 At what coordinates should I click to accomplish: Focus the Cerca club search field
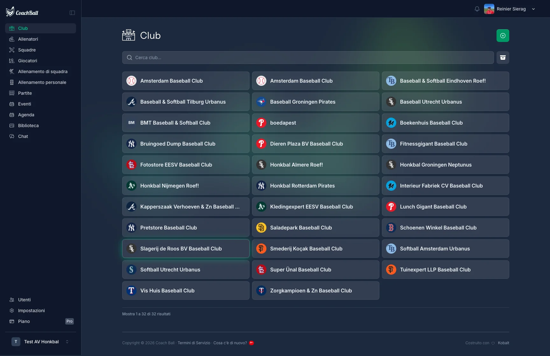(308, 58)
